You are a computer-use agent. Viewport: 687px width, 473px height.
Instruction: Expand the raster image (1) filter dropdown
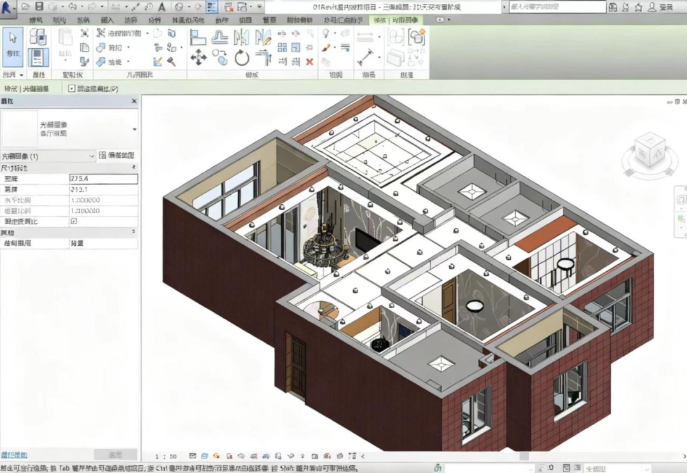pyautogui.click(x=92, y=155)
